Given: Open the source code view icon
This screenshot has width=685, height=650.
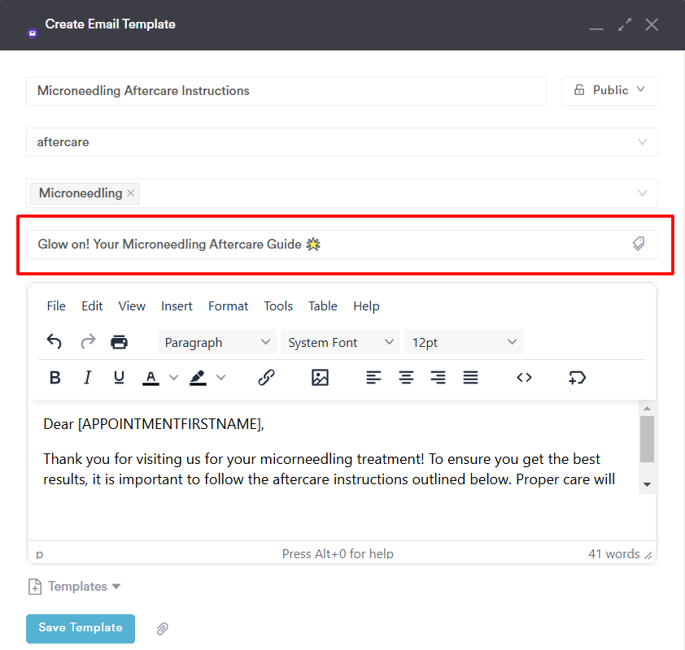Looking at the screenshot, I should [x=524, y=377].
